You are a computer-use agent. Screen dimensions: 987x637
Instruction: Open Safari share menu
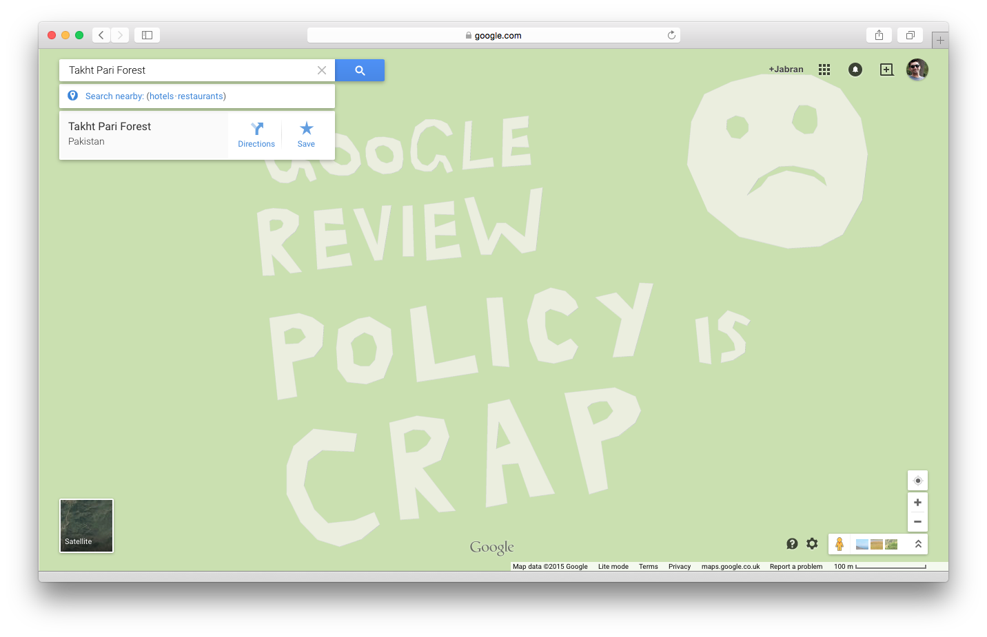(879, 35)
